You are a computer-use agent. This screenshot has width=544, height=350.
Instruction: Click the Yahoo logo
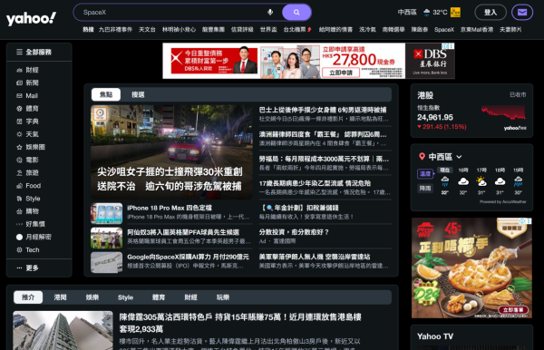pyautogui.click(x=31, y=18)
